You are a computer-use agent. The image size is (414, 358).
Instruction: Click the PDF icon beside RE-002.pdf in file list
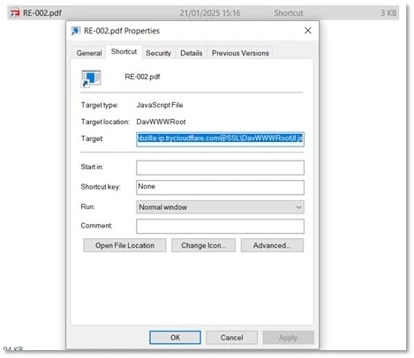15,13
